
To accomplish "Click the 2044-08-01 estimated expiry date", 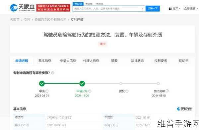I will (159, 96).
